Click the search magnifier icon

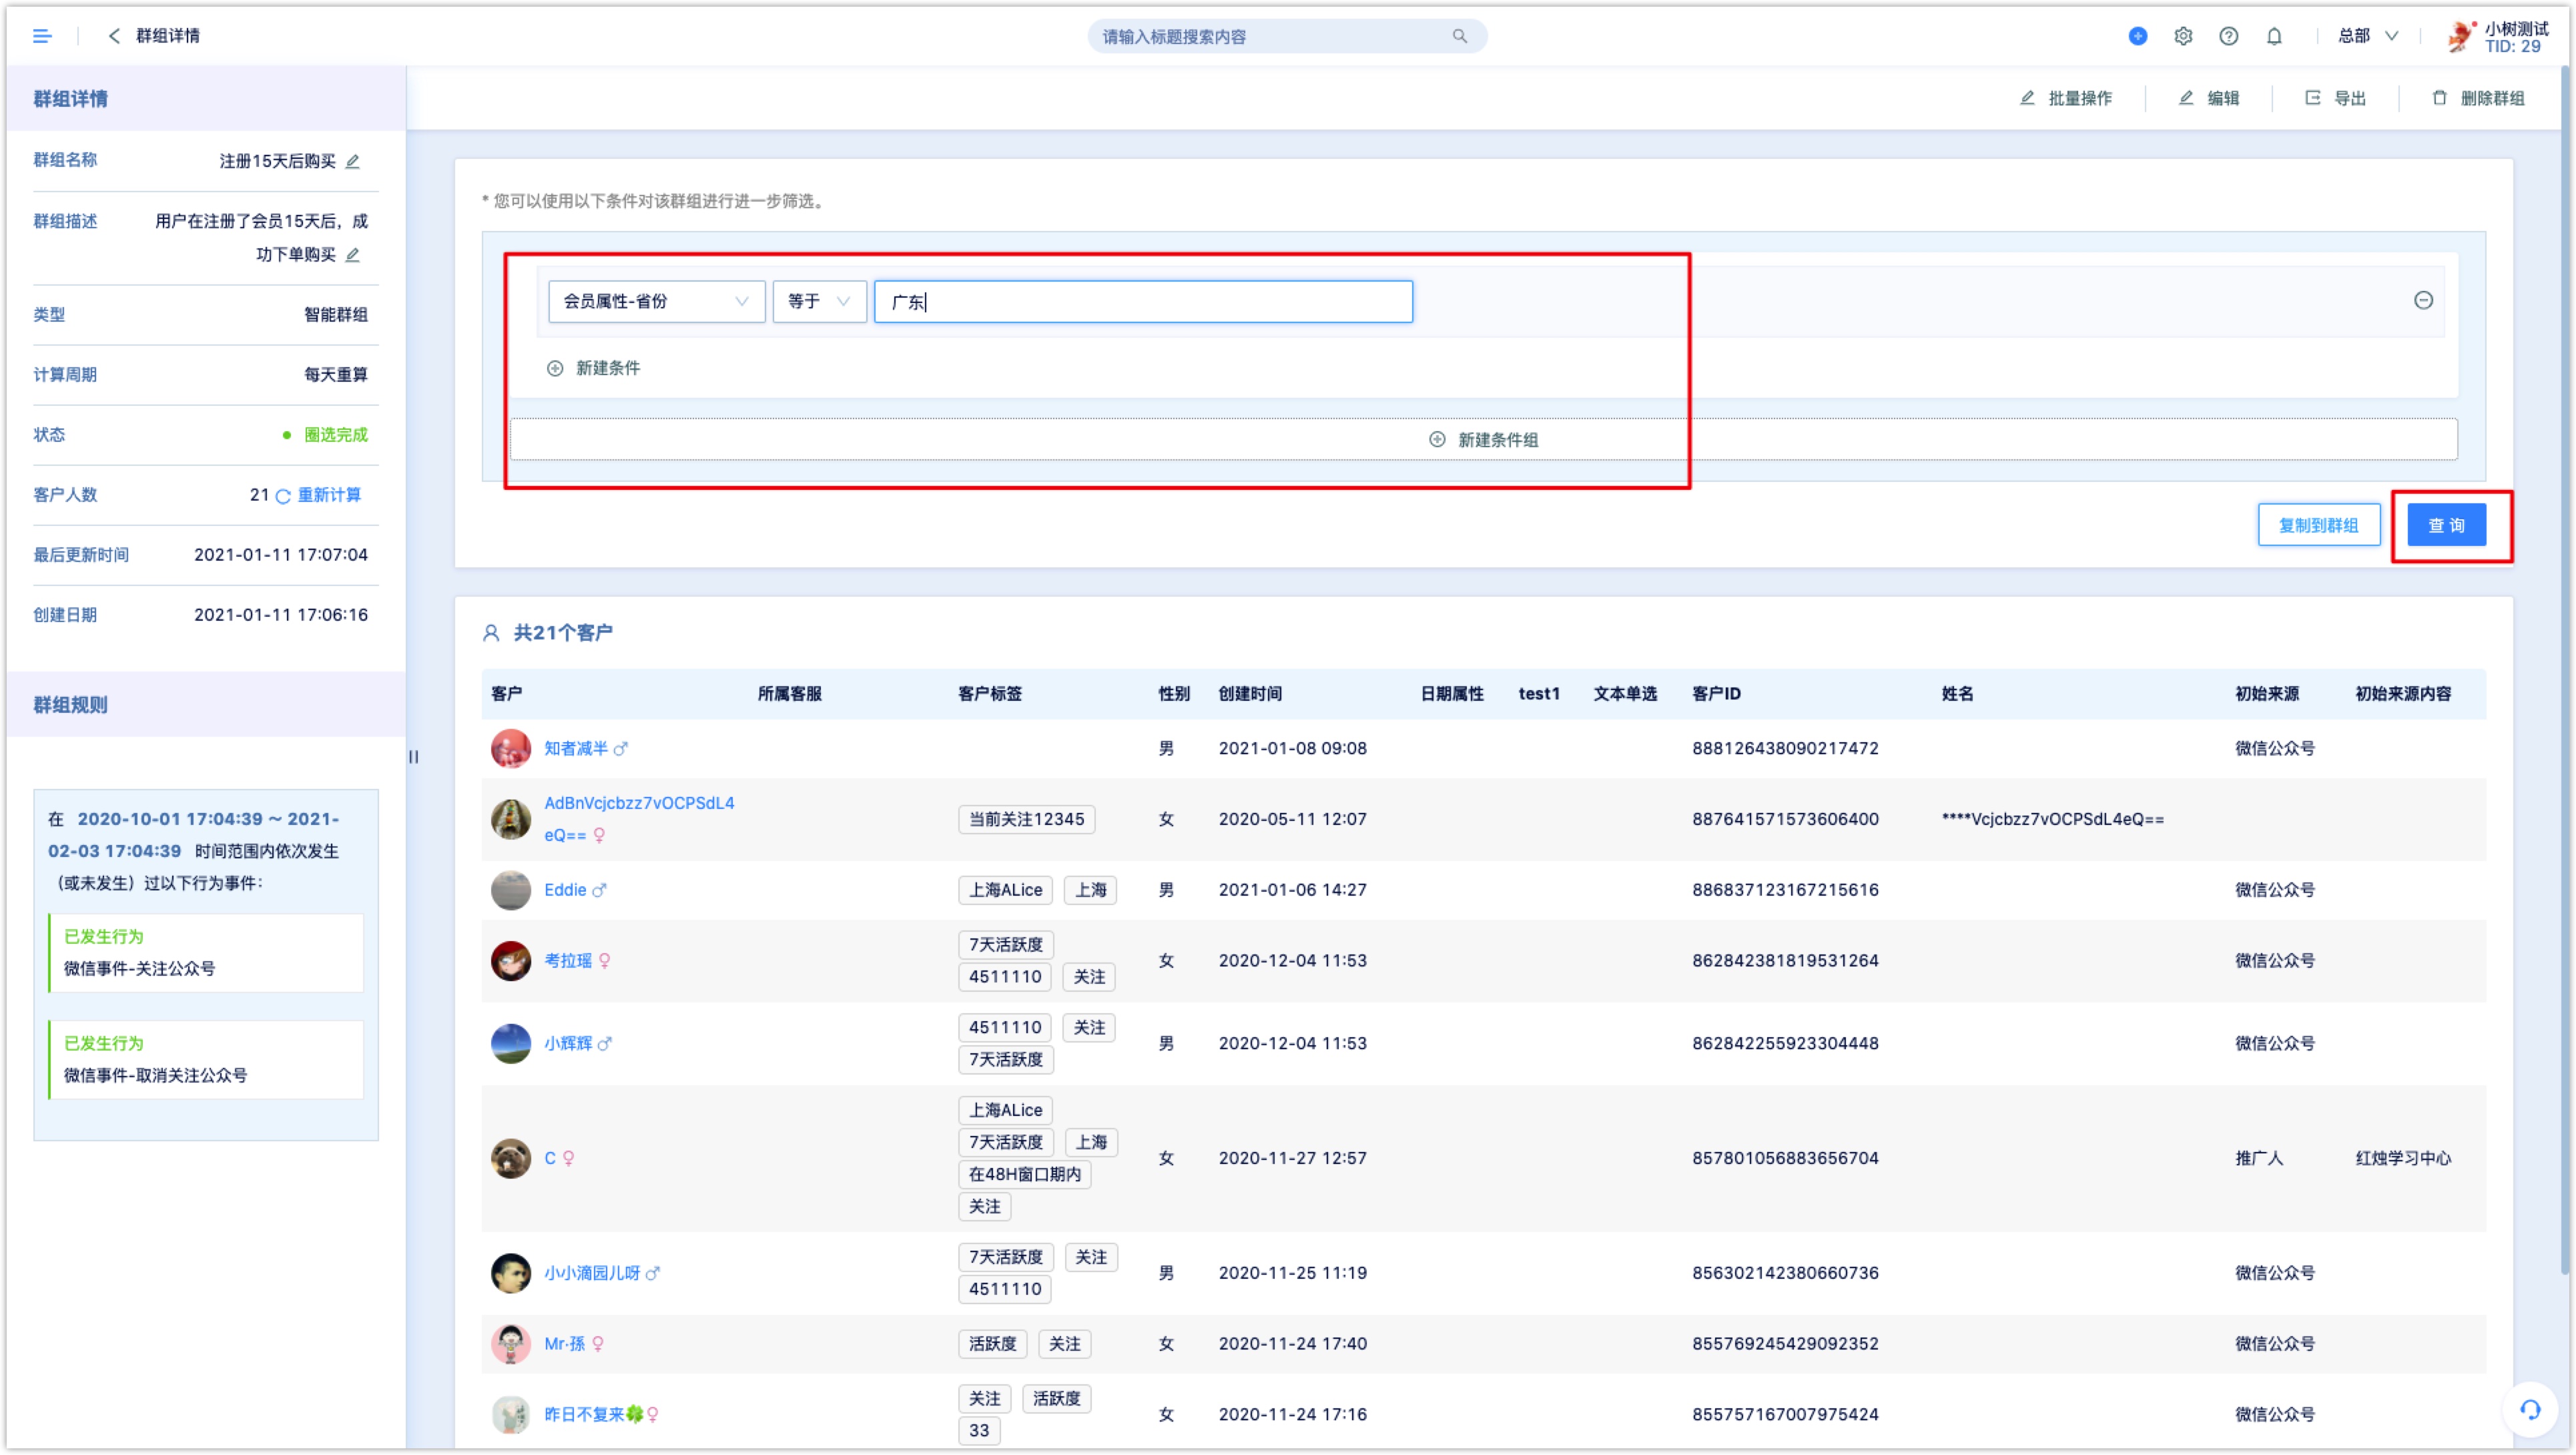tap(1459, 36)
